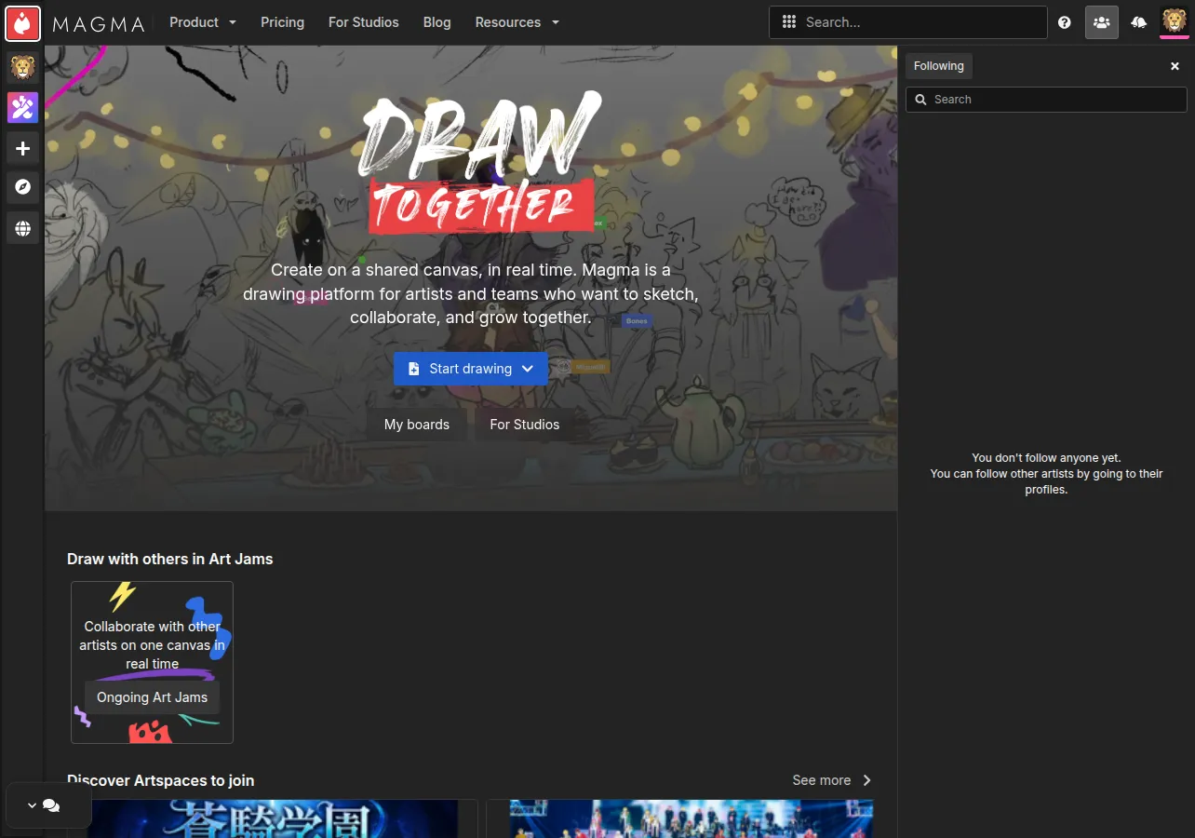Collapse the chat widget using its chevron
This screenshot has height=838, width=1195.
tap(32, 805)
